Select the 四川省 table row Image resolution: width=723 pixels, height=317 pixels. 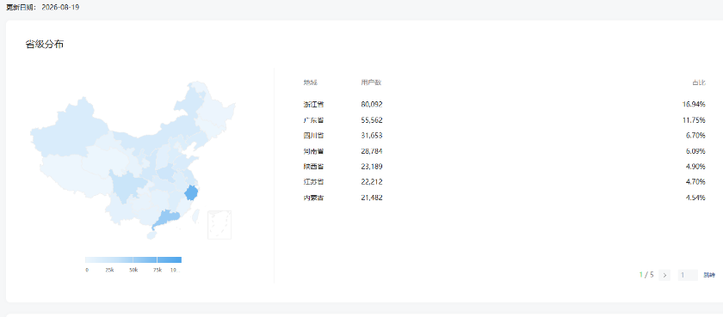pyautogui.click(x=504, y=135)
